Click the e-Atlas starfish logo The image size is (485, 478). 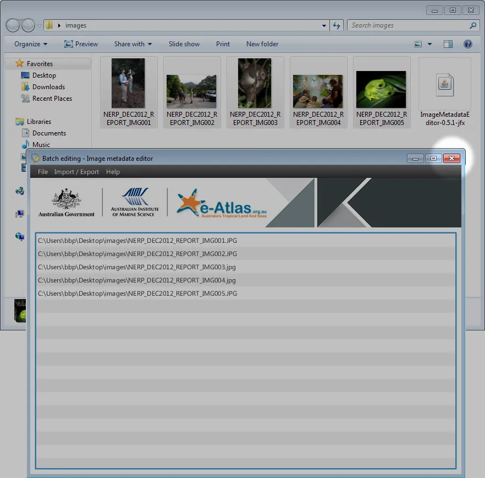tap(222, 203)
